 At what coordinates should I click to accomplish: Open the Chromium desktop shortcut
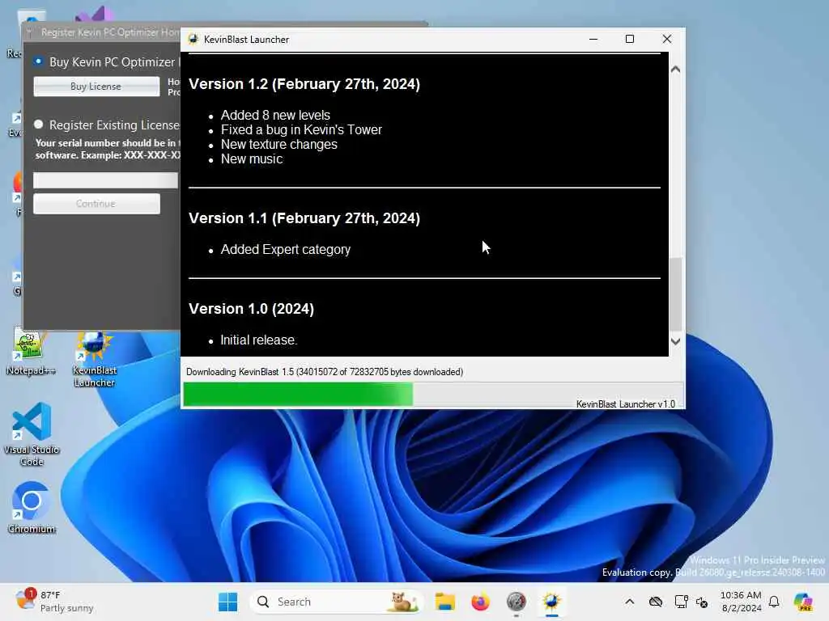tap(32, 508)
